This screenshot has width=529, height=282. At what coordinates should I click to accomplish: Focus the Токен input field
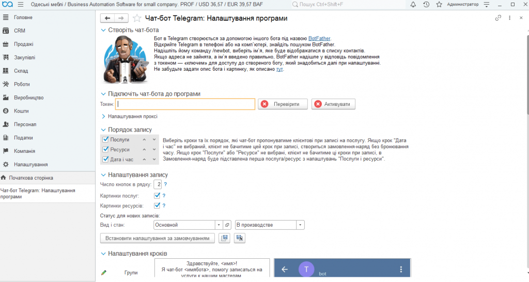coord(185,104)
